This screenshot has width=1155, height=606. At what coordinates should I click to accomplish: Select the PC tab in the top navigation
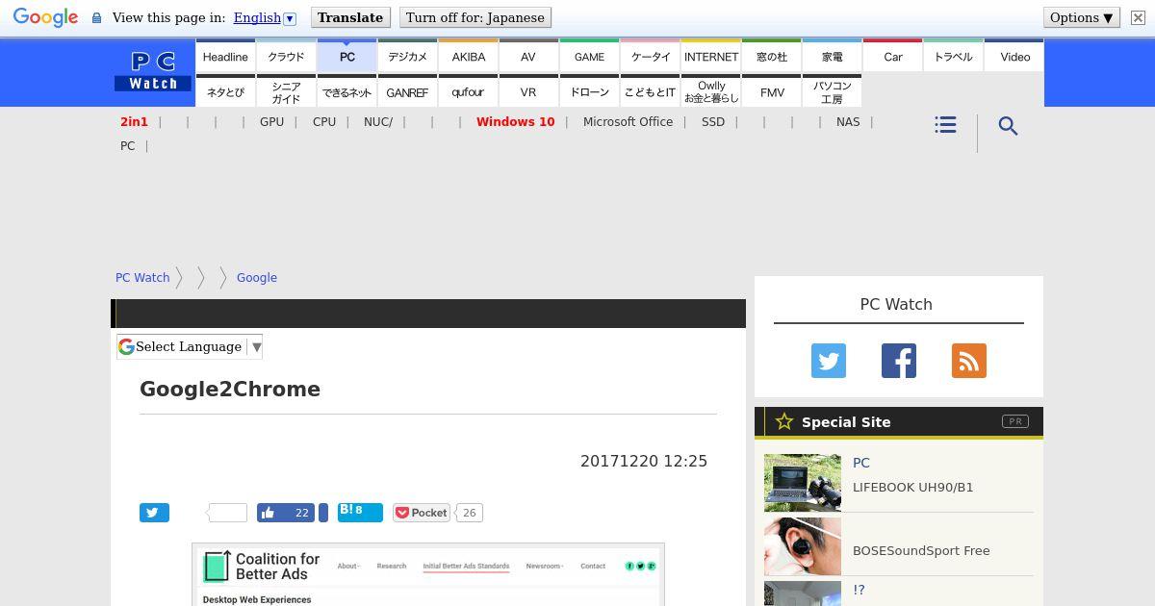click(346, 56)
